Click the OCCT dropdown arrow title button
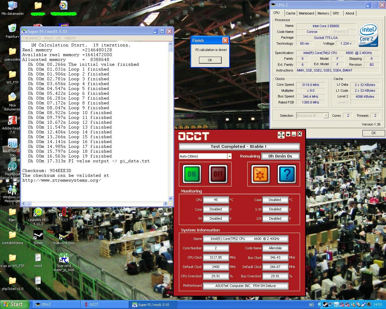 point(288,134)
